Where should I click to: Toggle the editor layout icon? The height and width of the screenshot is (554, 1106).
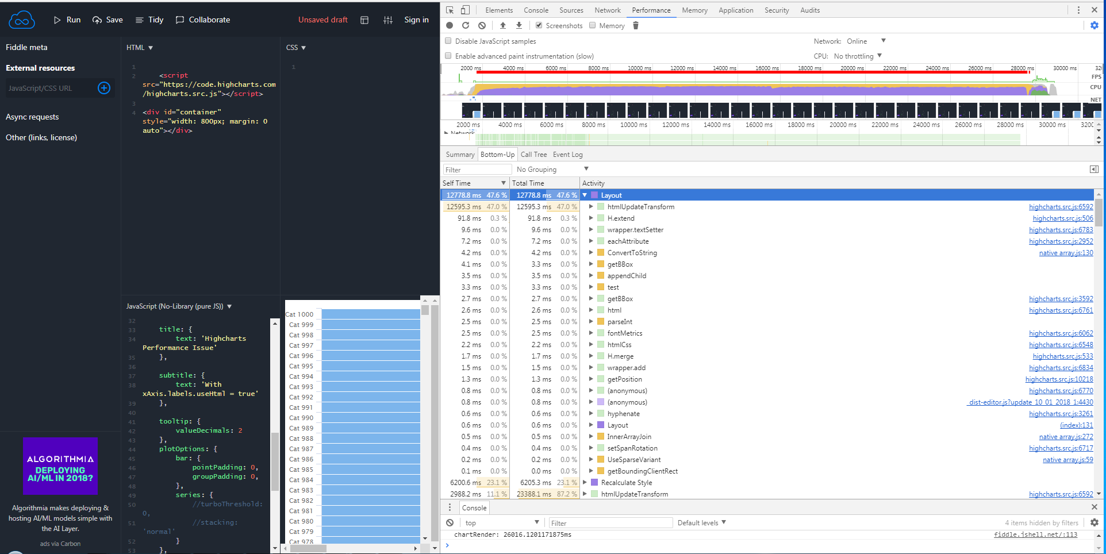(364, 20)
